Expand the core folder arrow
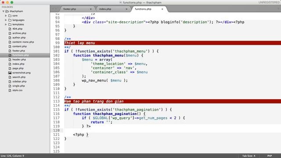 point(6,16)
